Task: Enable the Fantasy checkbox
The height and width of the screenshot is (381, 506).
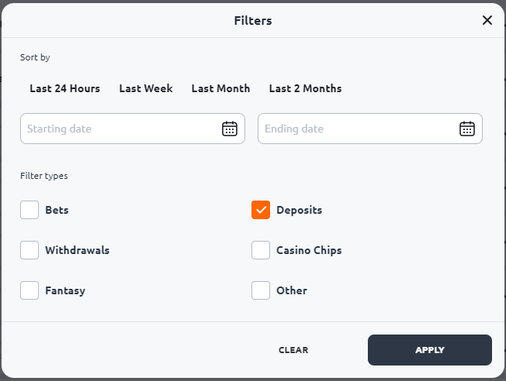Action: point(29,290)
